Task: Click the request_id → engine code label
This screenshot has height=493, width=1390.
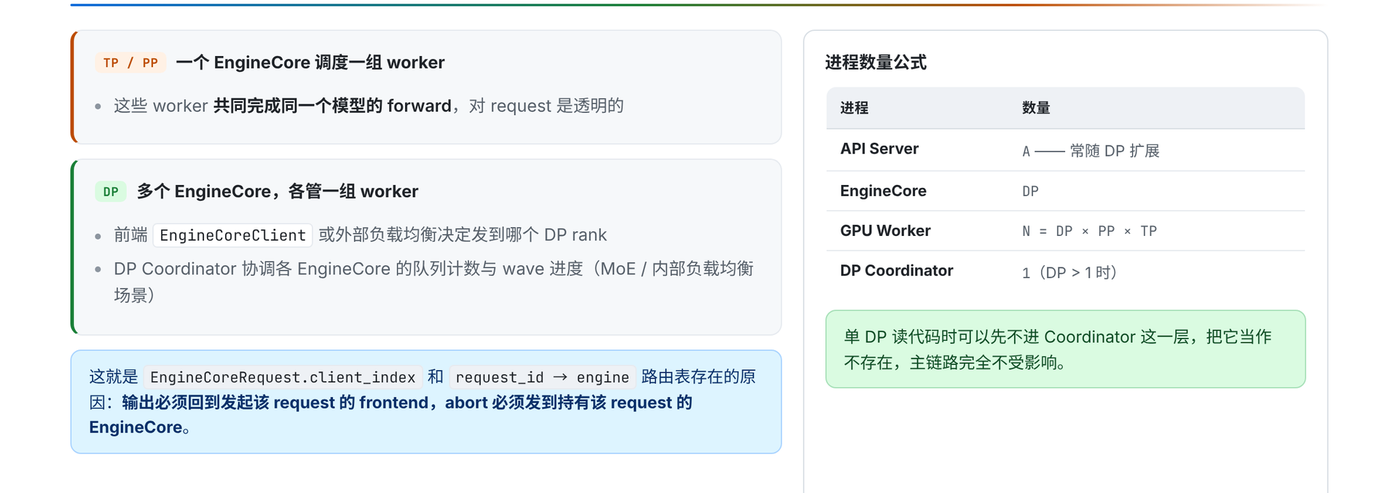Action: 542,377
